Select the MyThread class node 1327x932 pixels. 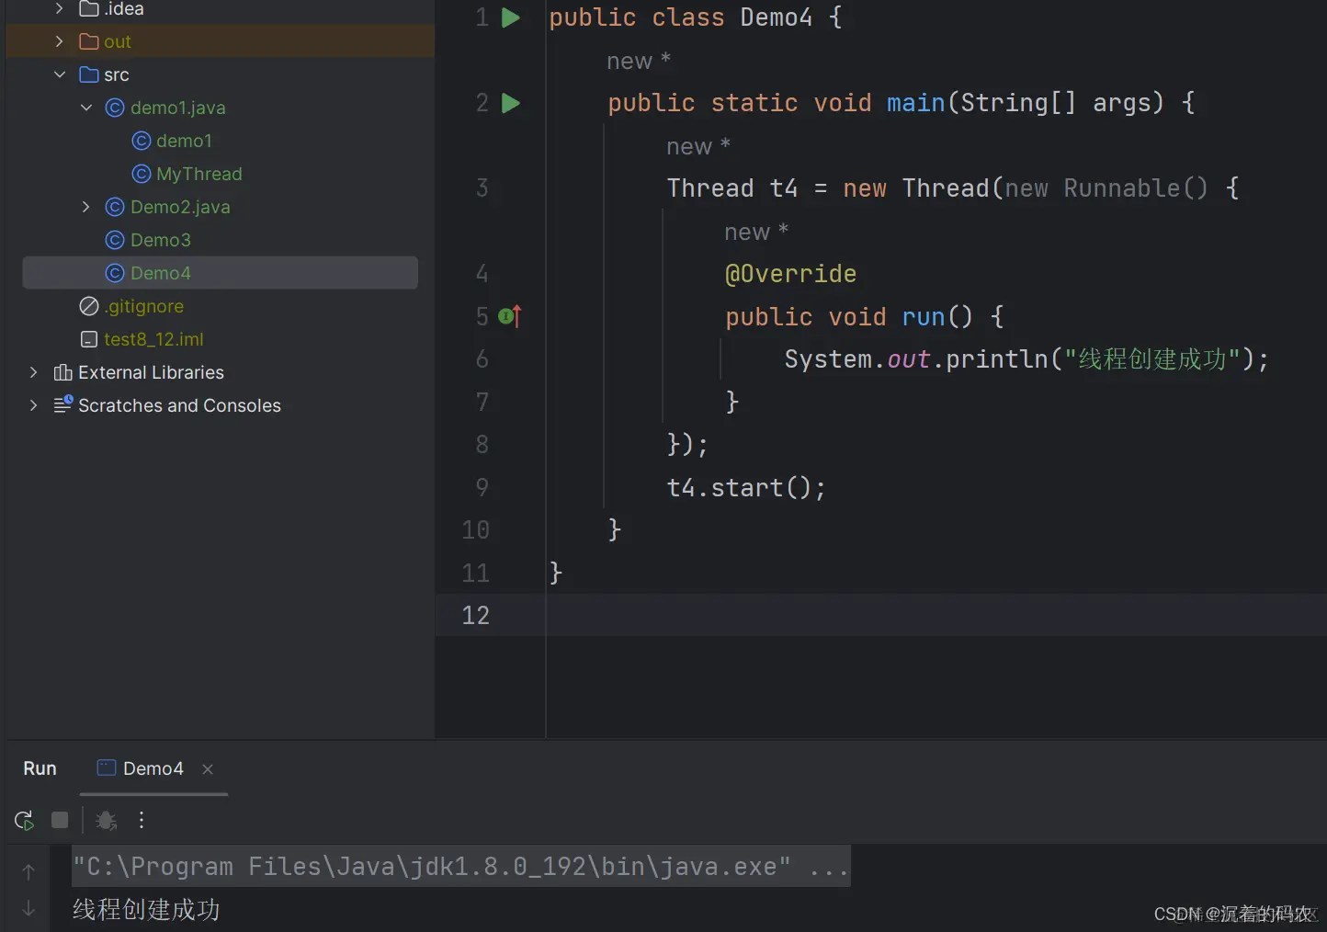pyautogui.click(x=199, y=174)
